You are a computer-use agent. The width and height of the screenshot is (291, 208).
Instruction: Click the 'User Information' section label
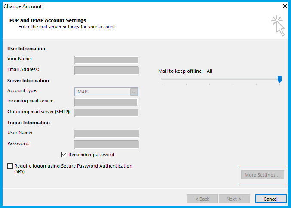26,49
